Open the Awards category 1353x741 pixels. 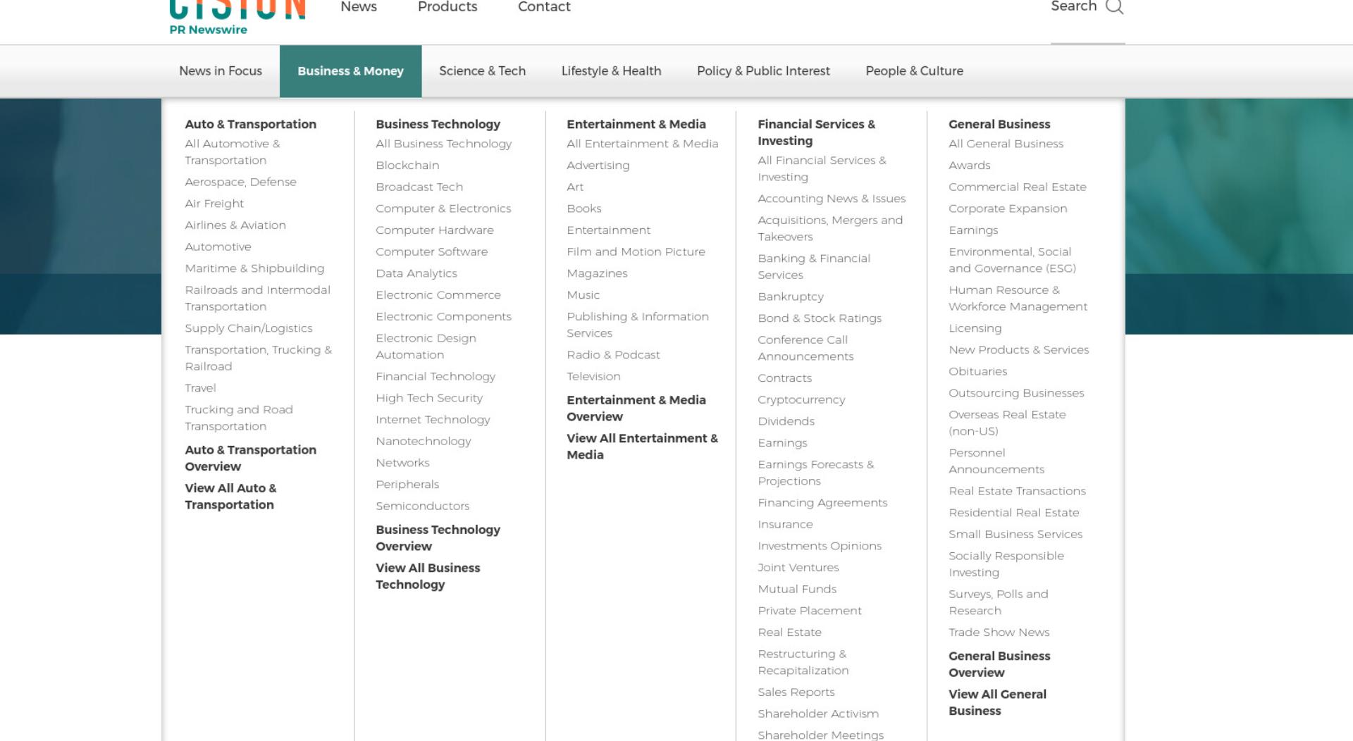tap(970, 166)
